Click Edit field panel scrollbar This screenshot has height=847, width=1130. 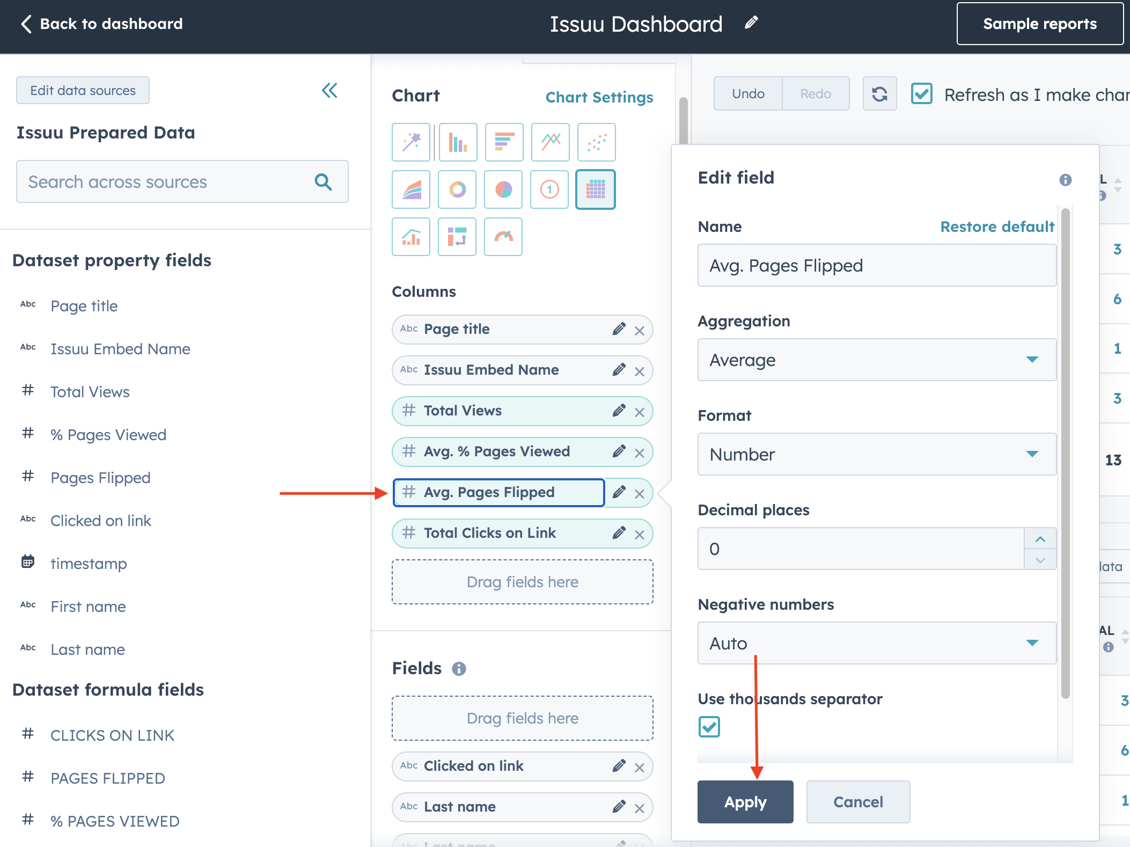coord(1066,454)
